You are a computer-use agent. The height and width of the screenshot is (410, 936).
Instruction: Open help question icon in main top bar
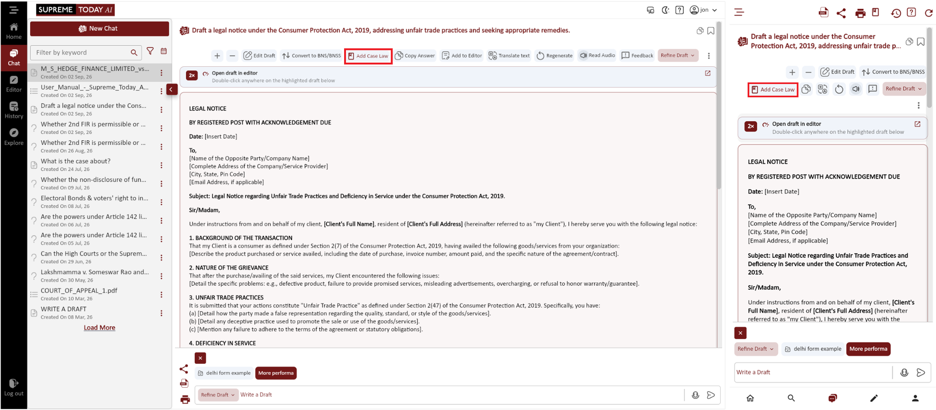[680, 10]
